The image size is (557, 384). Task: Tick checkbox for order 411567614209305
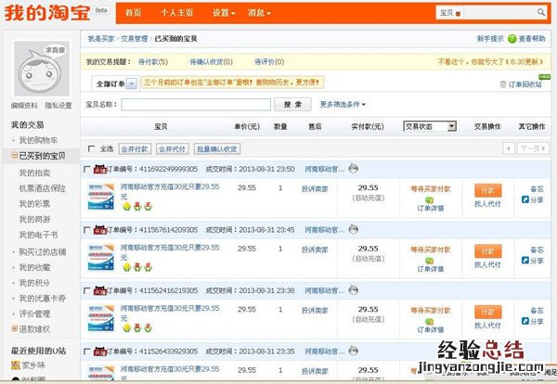pyautogui.click(x=88, y=229)
